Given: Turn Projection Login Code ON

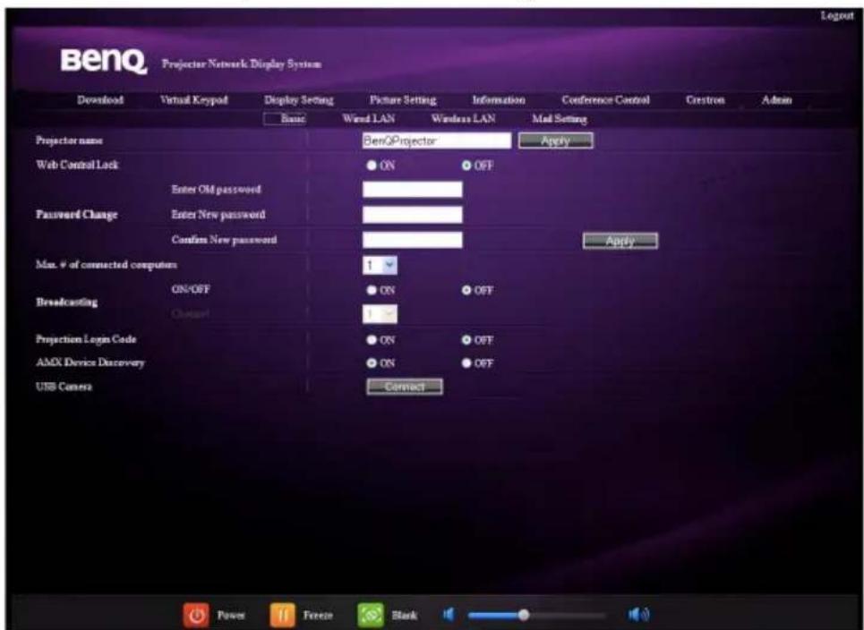Looking at the screenshot, I should click(x=372, y=340).
